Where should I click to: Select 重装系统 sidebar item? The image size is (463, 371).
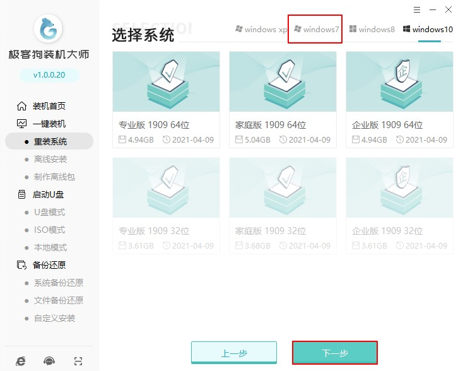(49, 141)
